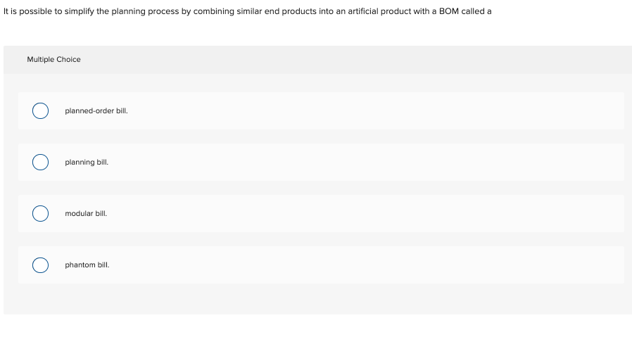The height and width of the screenshot is (337, 632).
Task: Choose the "planning bill." radio button
Action: point(40,163)
